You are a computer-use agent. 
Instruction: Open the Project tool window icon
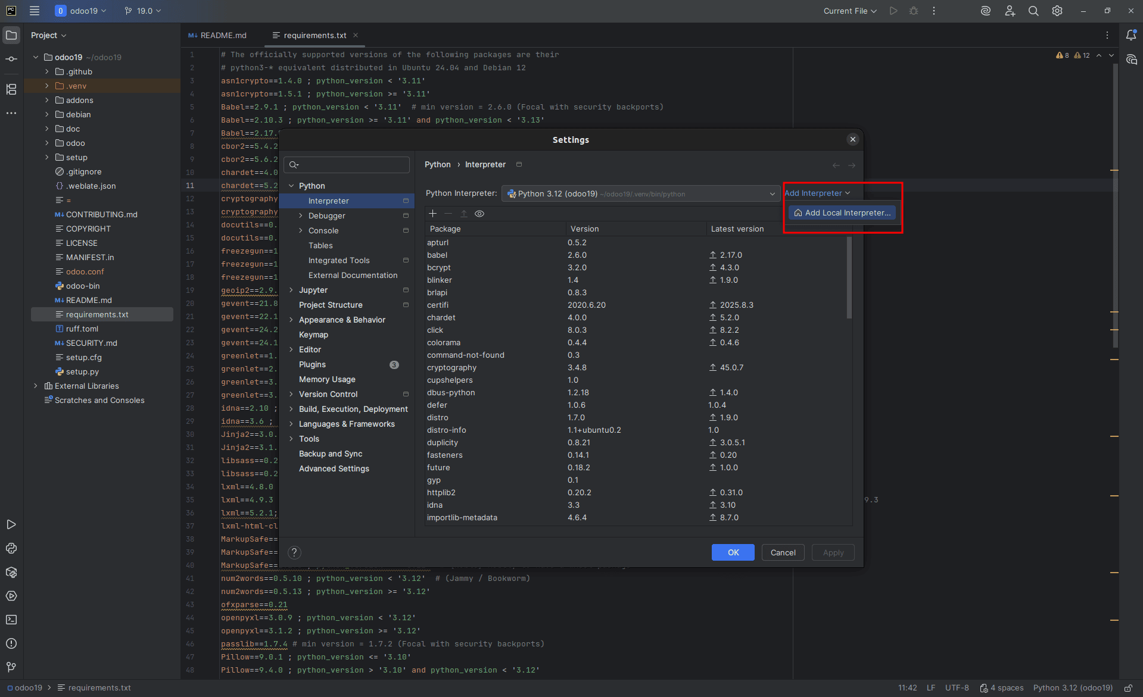click(11, 35)
